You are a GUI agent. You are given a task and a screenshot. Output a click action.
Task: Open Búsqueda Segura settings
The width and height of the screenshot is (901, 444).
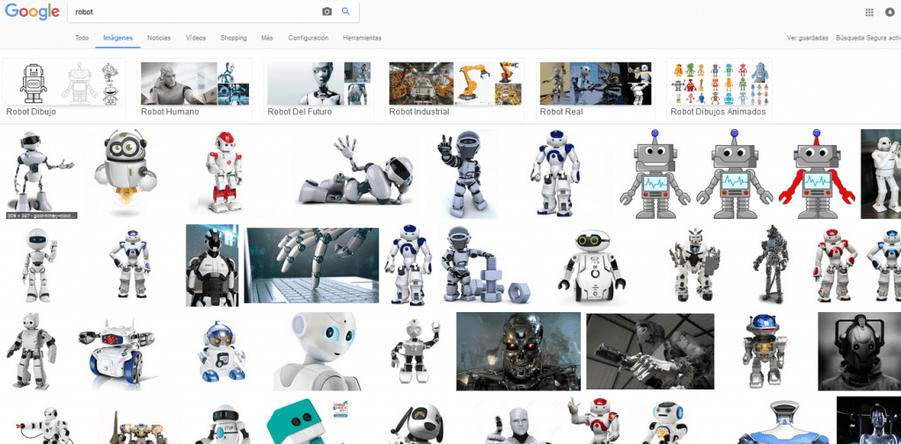tap(868, 38)
